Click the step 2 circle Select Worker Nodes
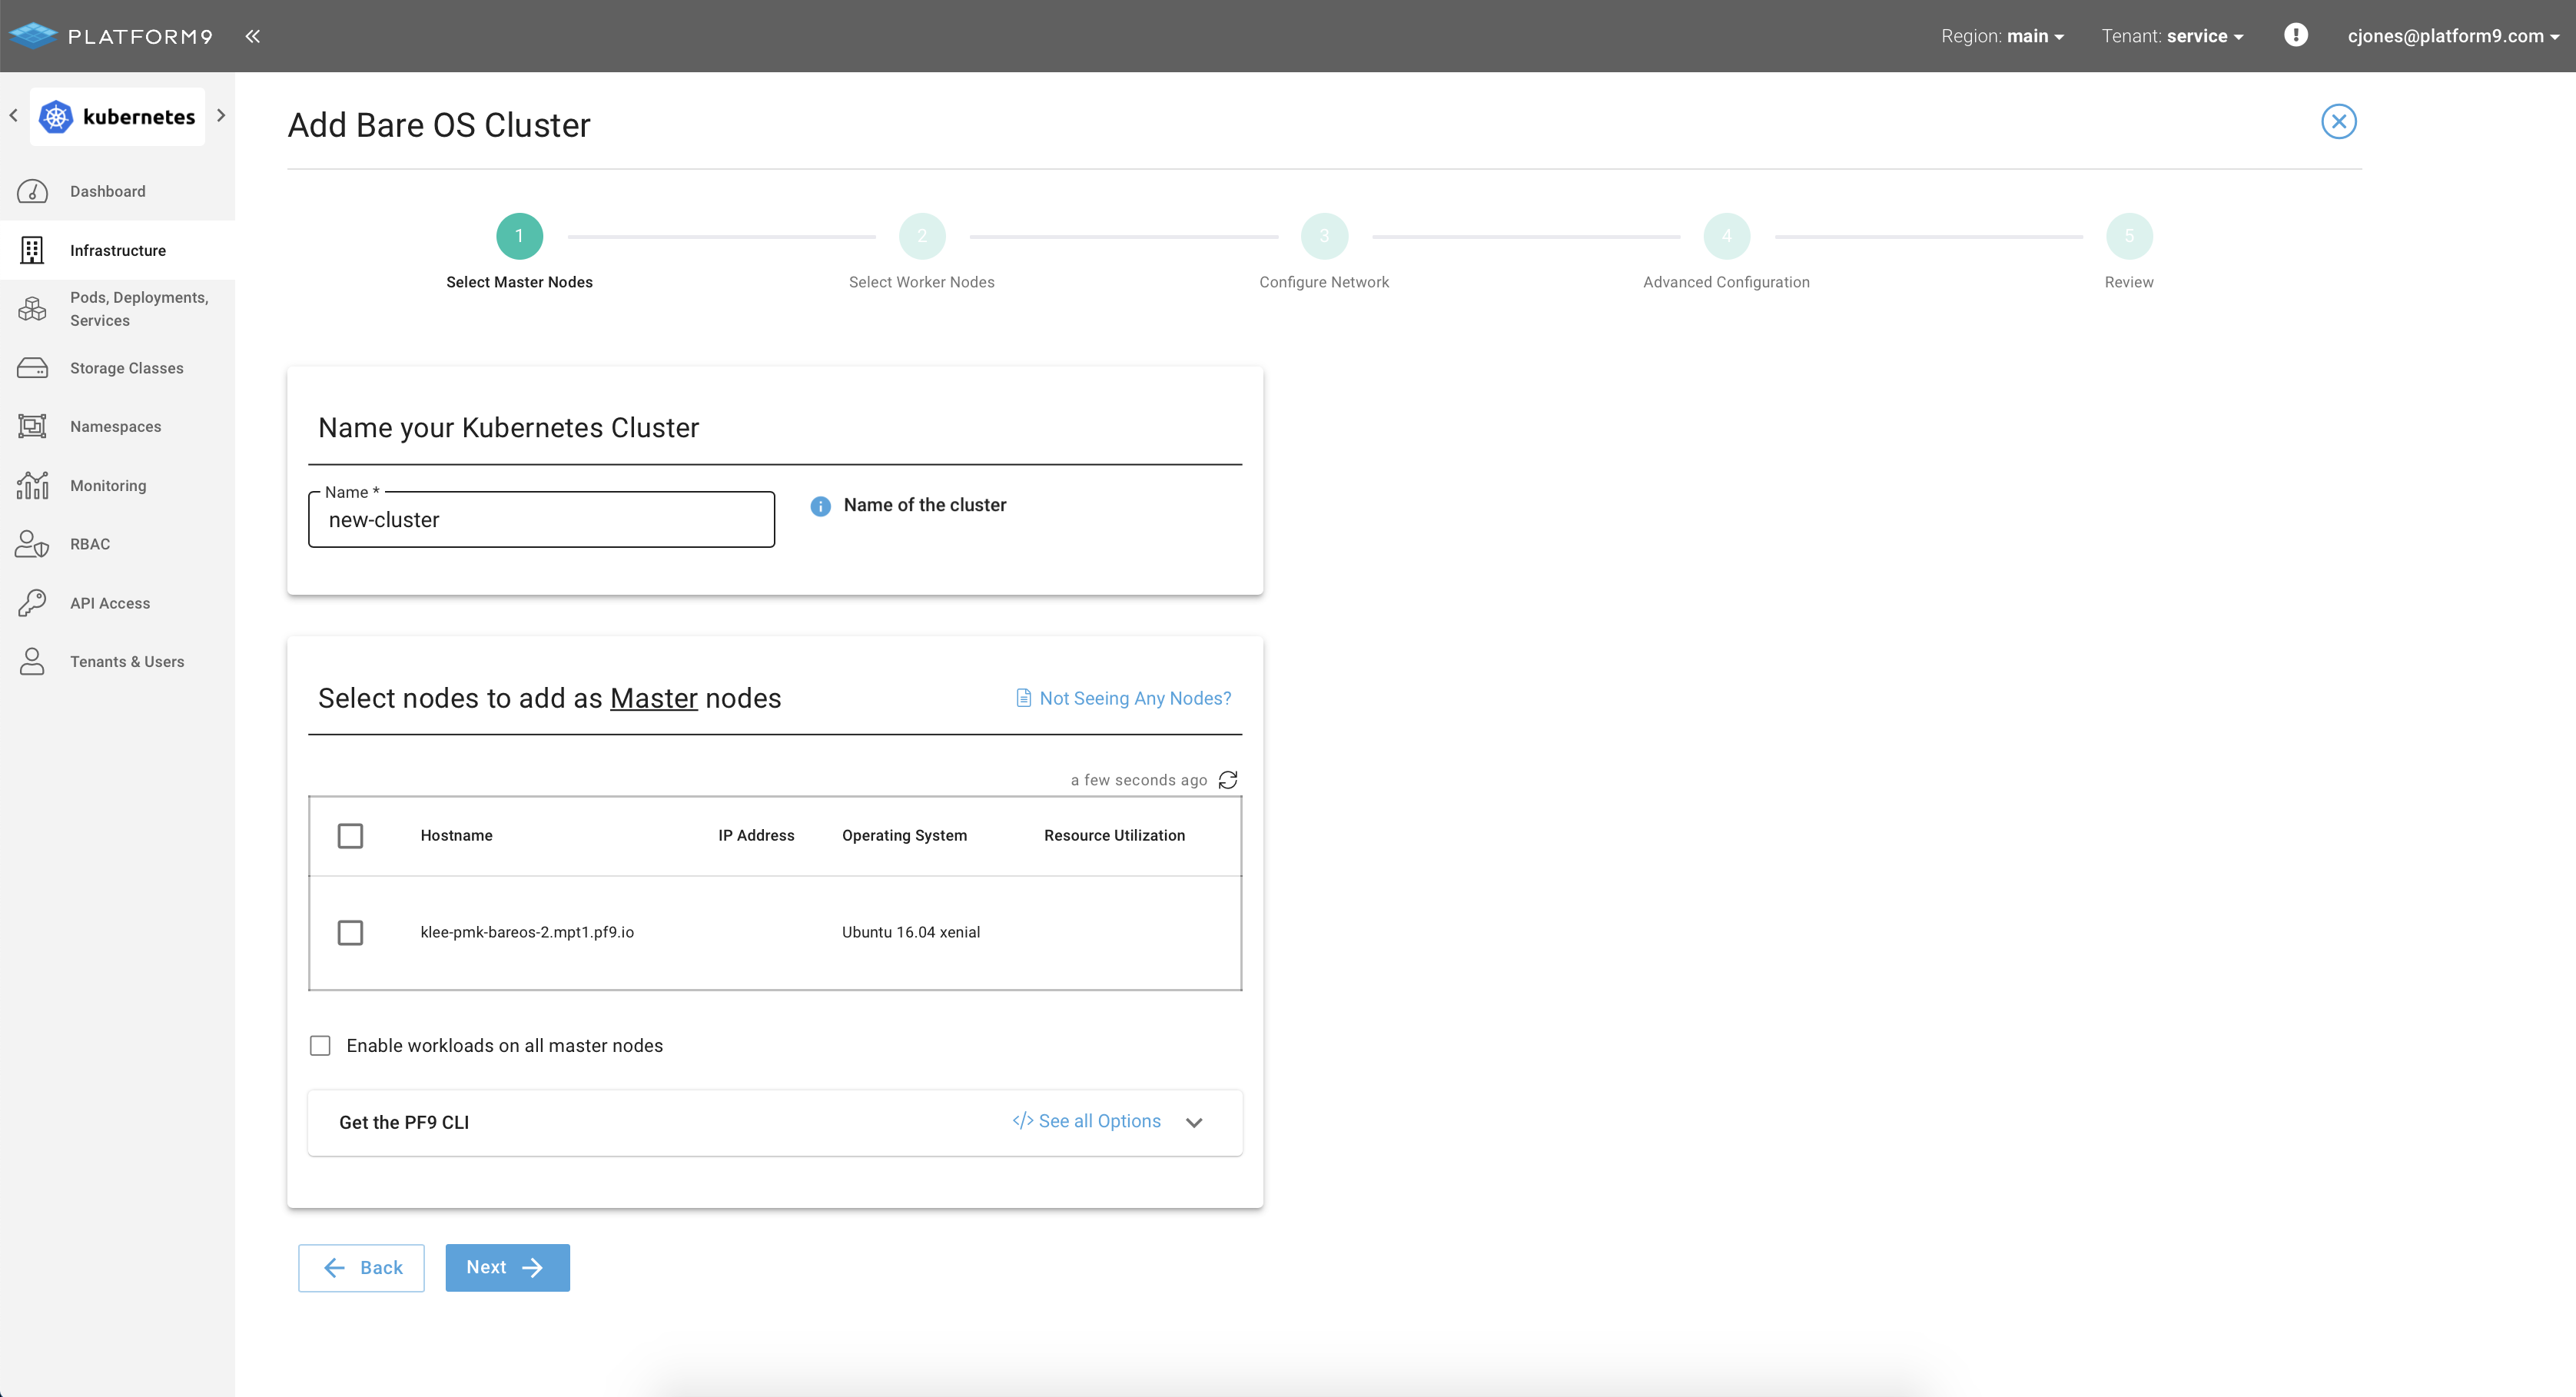Image resolution: width=2576 pixels, height=1397 pixels. (922, 236)
